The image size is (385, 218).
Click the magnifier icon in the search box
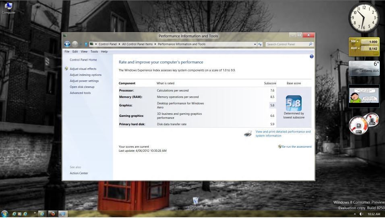[x=310, y=44]
